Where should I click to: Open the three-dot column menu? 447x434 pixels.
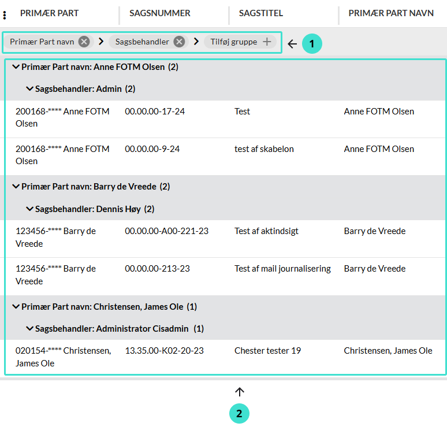click(5, 15)
